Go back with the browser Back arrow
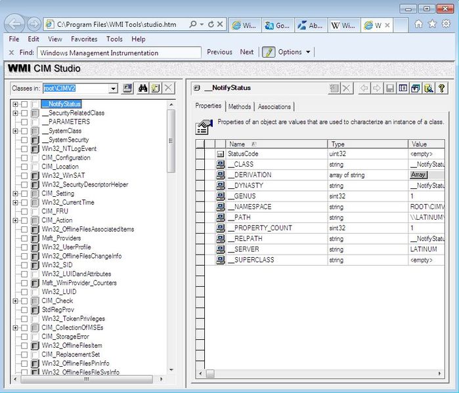Screen dimensions: 459x393 pyautogui.click(x=14, y=24)
